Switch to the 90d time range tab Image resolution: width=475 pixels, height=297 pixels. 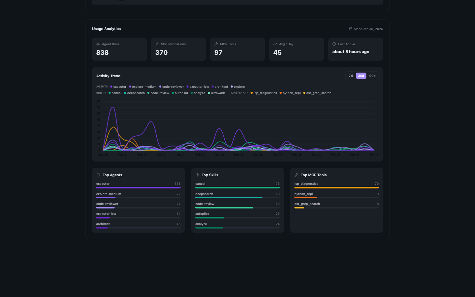tap(372, 76)
